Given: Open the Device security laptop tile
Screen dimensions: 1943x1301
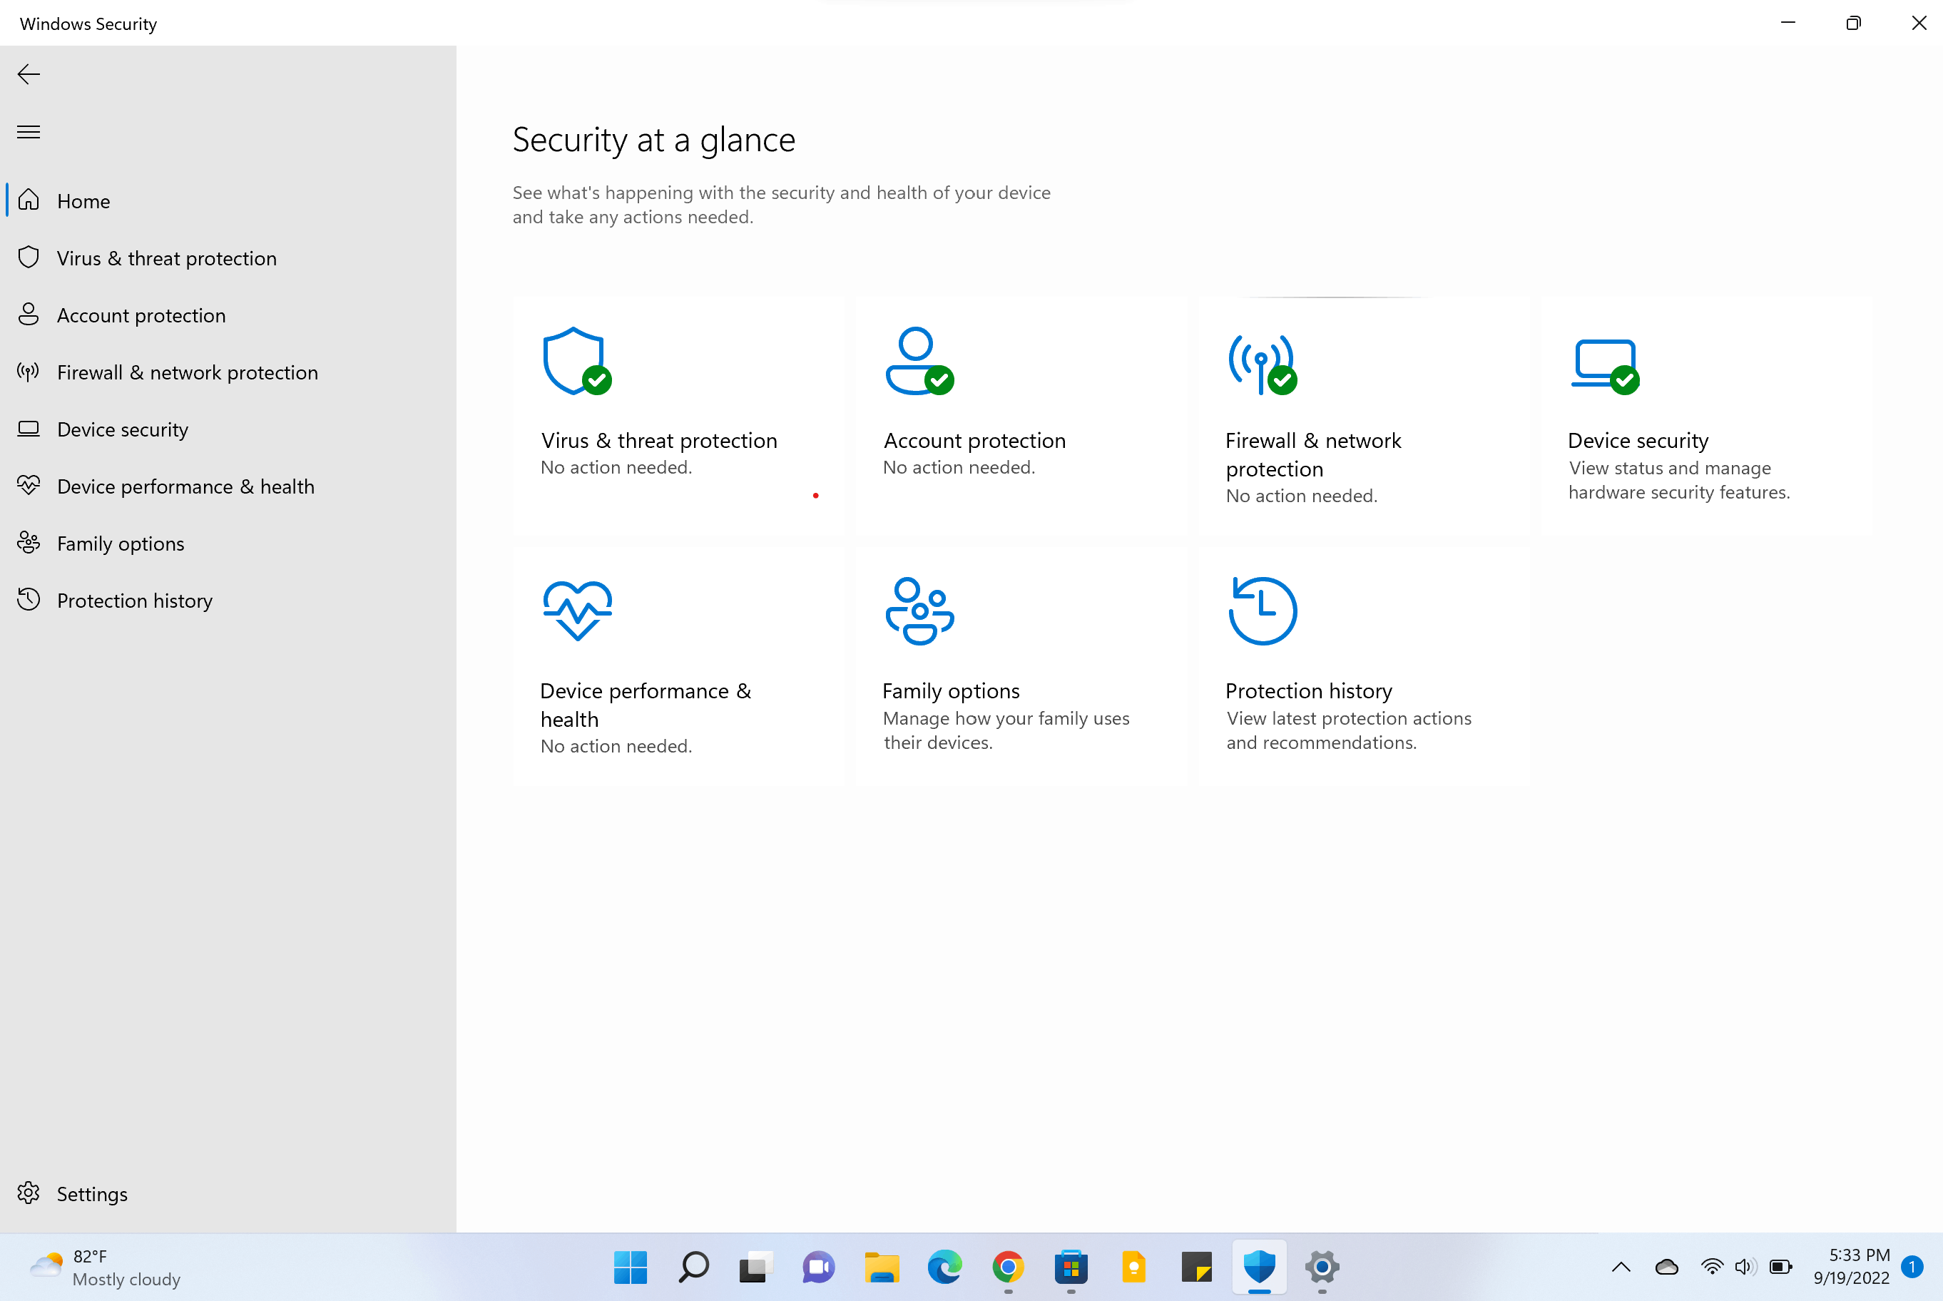Looking at the screenshot, I should pyautogui.click(x=1707, y=415).
